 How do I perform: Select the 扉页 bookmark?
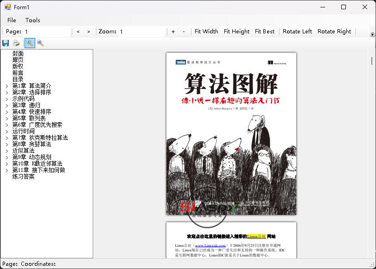tap(18, 60)
